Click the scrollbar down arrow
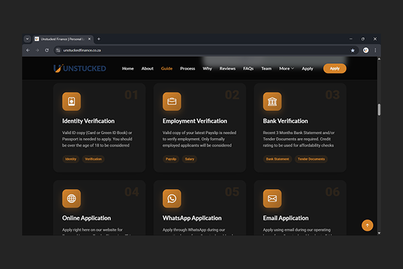 pos(379,233)
